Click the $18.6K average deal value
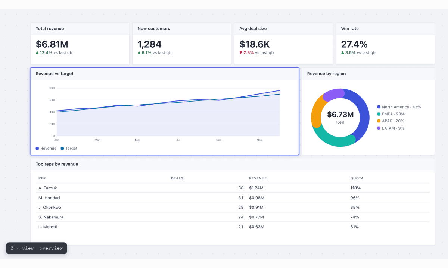The image size is (448, 268). pyautogui.click(x=255, y=44)
